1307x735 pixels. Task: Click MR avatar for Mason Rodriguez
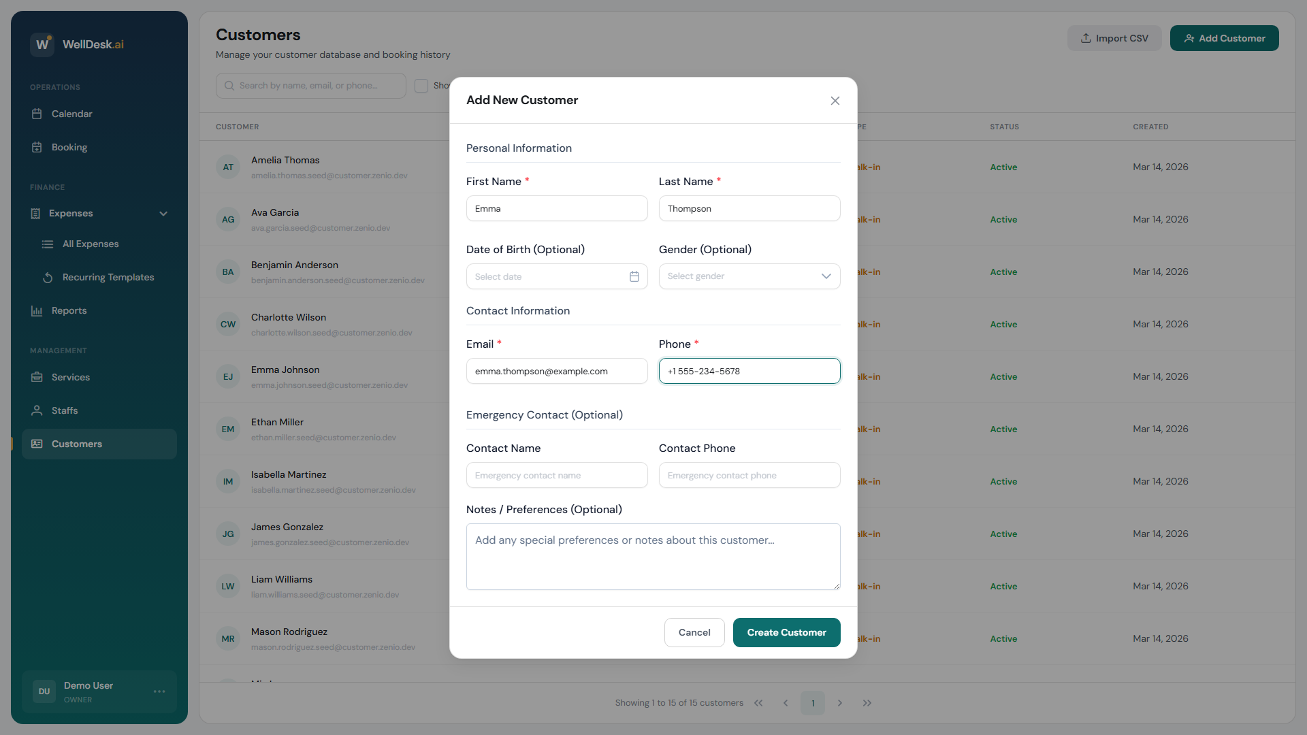(x=228, y=639)
